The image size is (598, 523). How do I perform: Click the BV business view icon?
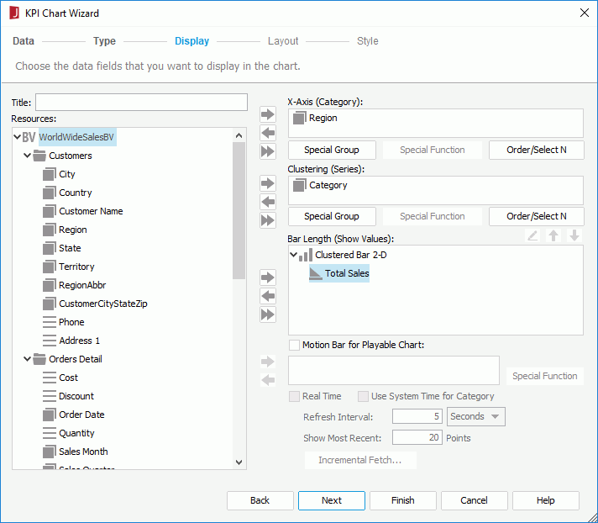click(x=29, y=137)
